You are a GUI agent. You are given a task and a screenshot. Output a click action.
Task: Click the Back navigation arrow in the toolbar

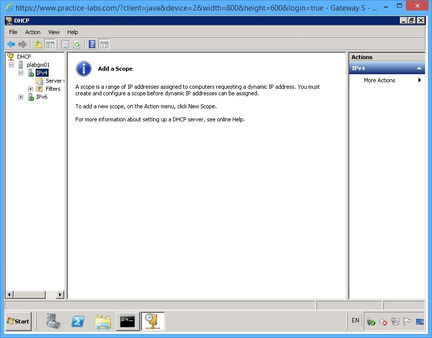point(11,44)
